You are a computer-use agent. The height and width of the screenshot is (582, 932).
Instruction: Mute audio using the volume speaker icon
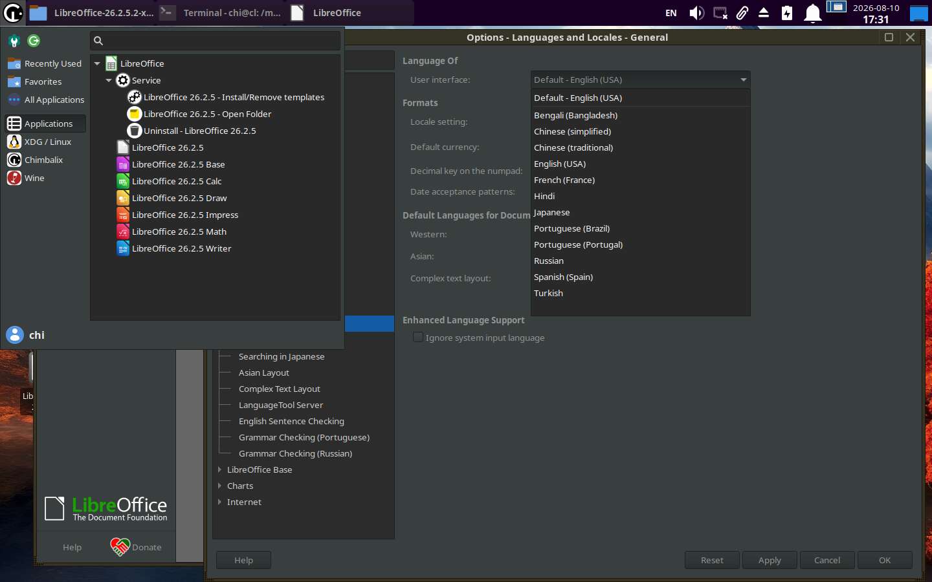[696, 13]
